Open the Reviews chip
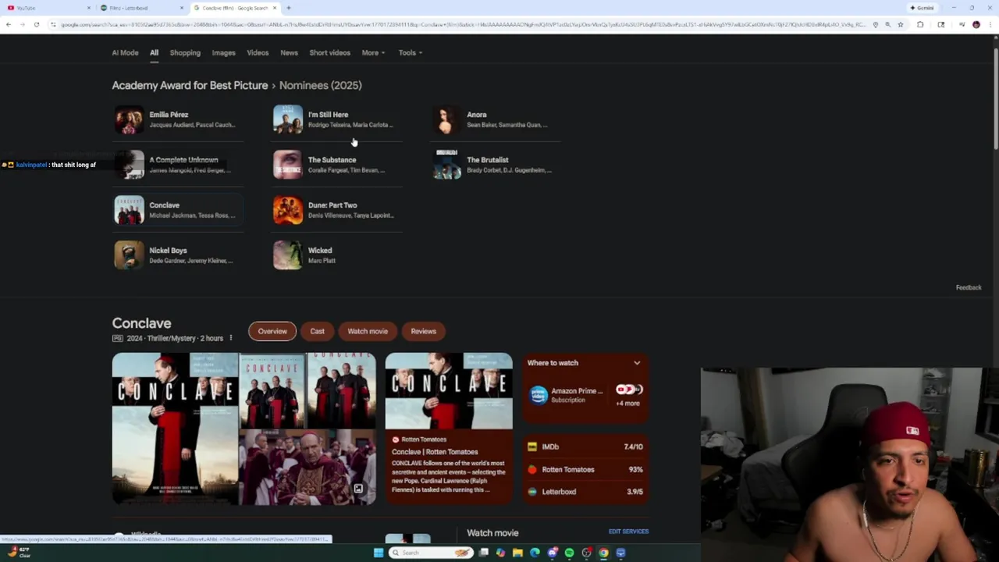The image size is (999, 562). coord(424,331)
